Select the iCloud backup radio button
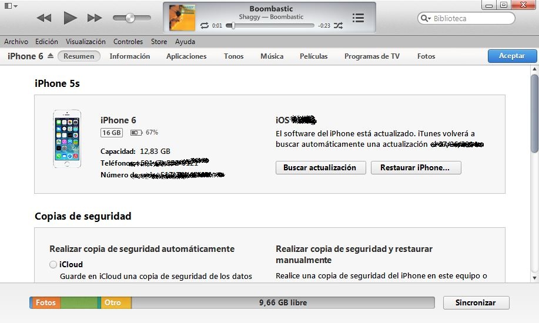Image resolution: width=539 pixels, height=323 pixels. 53,264
